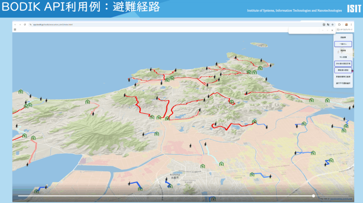This screenshot has height=203, width=363.
Task: Bookmark this page with the star icon
Action: (333, 24)
